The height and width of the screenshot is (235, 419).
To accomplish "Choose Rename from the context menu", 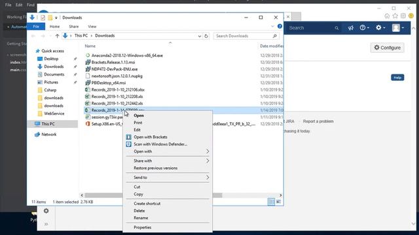I will [141, 218].
